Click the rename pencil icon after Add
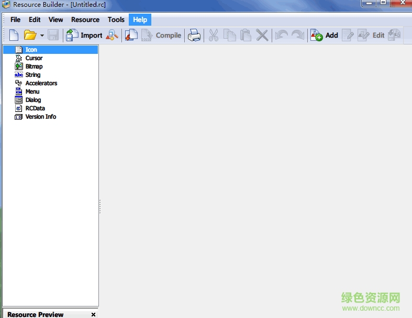 pos(348,35)
